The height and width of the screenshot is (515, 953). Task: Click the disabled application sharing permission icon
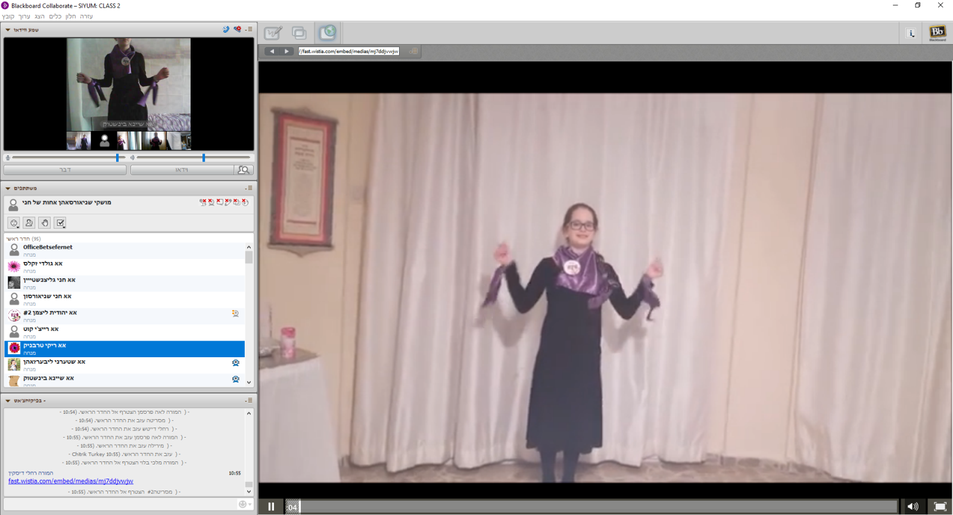click(236, 202)
